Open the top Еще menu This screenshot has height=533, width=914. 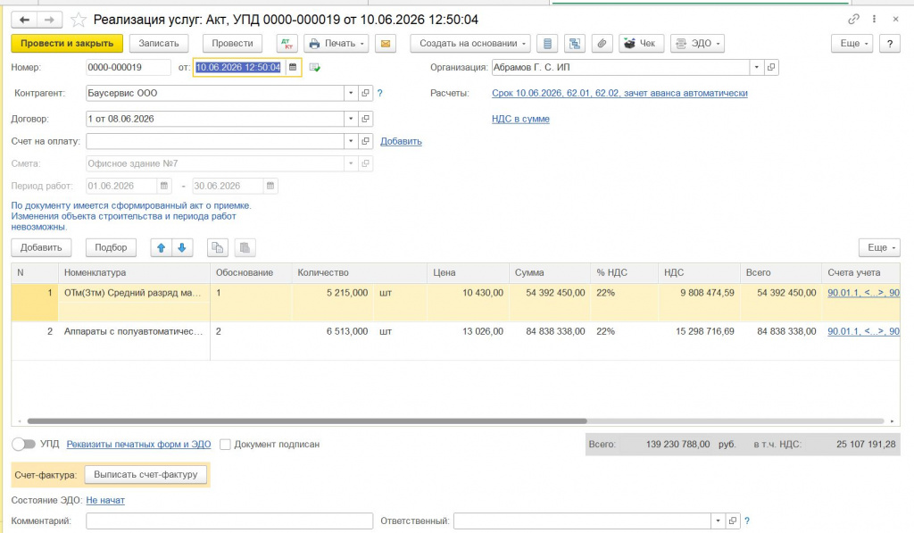click(852, 43)
